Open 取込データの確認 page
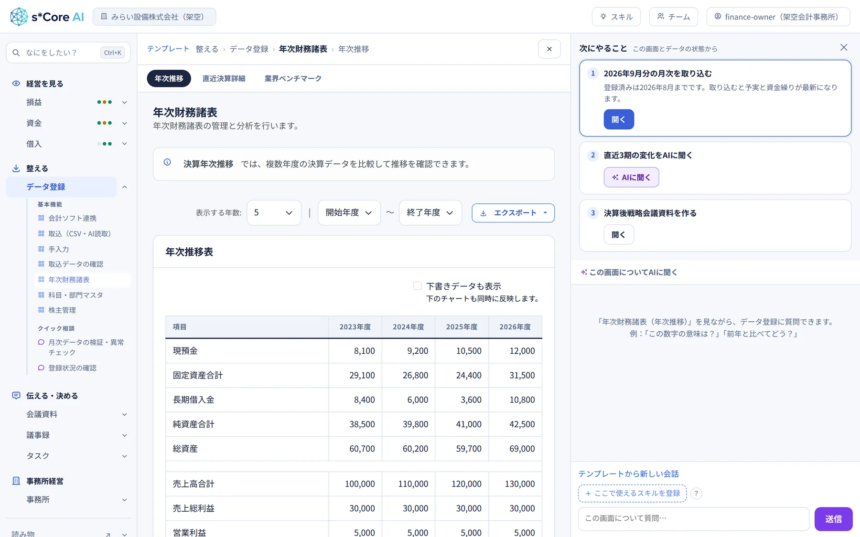860x537 pixels. 75,264
